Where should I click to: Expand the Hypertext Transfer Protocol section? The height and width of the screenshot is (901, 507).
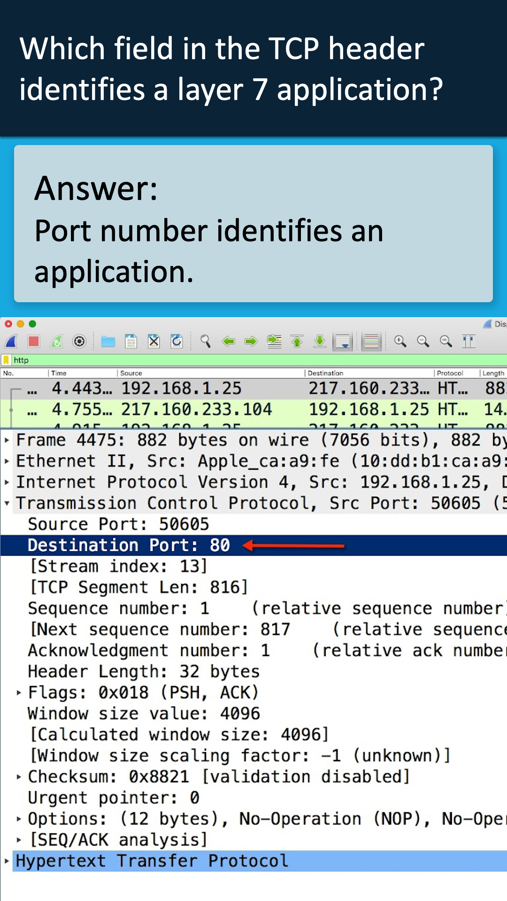7,861
